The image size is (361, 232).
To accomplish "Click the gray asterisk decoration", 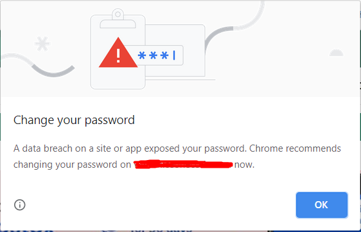I will 42,44.
